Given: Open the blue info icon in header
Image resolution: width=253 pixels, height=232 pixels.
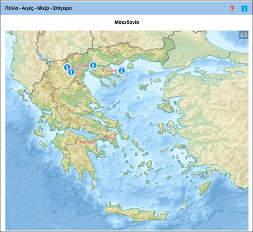Looking at the screenshot, I should click(x=244, y=9).
